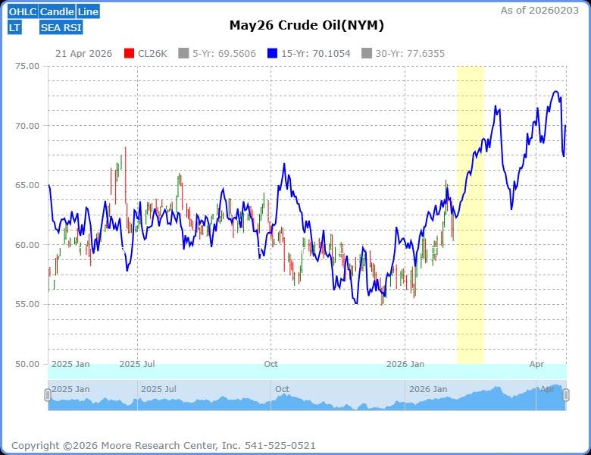Click the LT button
Image resolution: width=591 pixels, height=455 pixels.
click(14, 27)
